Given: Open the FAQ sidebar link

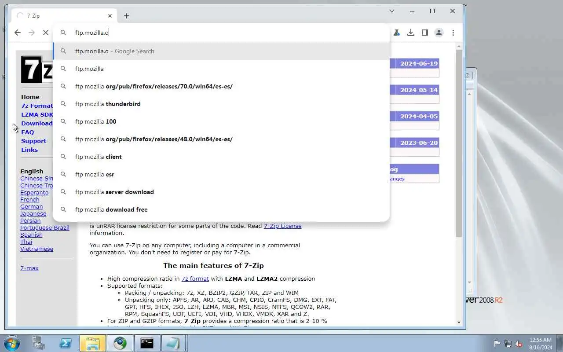Looking at the screenshot, I should [x=27, y=132].
